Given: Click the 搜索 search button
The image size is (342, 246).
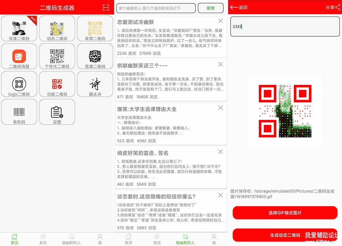Looking at the screenshot, I should 211,8.
